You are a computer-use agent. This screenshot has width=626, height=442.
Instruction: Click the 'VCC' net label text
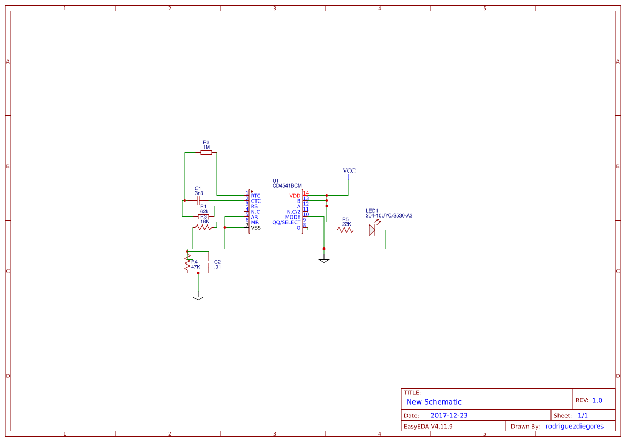[x=349, y=170]
